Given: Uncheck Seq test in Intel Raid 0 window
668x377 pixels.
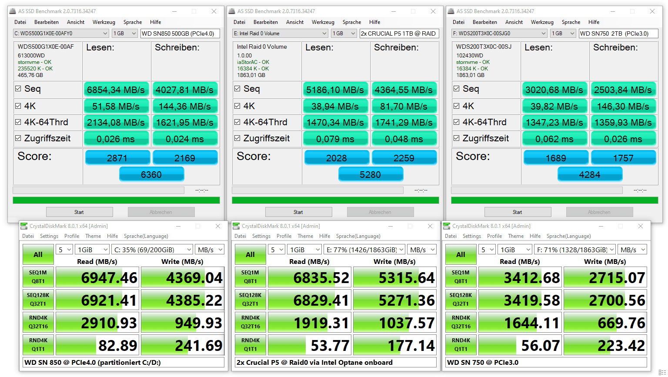Looking at the screenshot, I should [237, 88].
